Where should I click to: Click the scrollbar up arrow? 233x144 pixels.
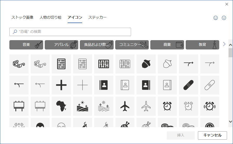point(230,45)
